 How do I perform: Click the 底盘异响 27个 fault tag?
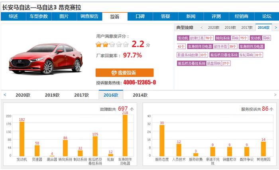click(204, 63)
